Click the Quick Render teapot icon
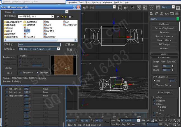This screenshot has height=127, width=181. tap(178, 8)
